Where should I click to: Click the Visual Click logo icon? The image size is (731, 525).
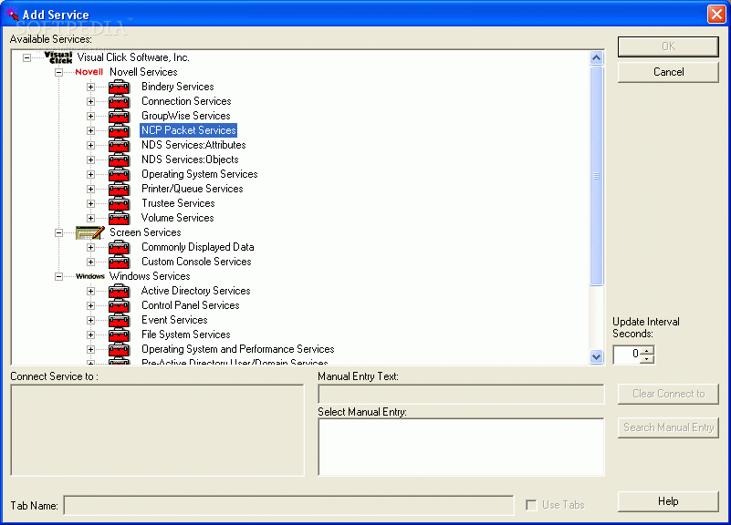pos(58,57)
